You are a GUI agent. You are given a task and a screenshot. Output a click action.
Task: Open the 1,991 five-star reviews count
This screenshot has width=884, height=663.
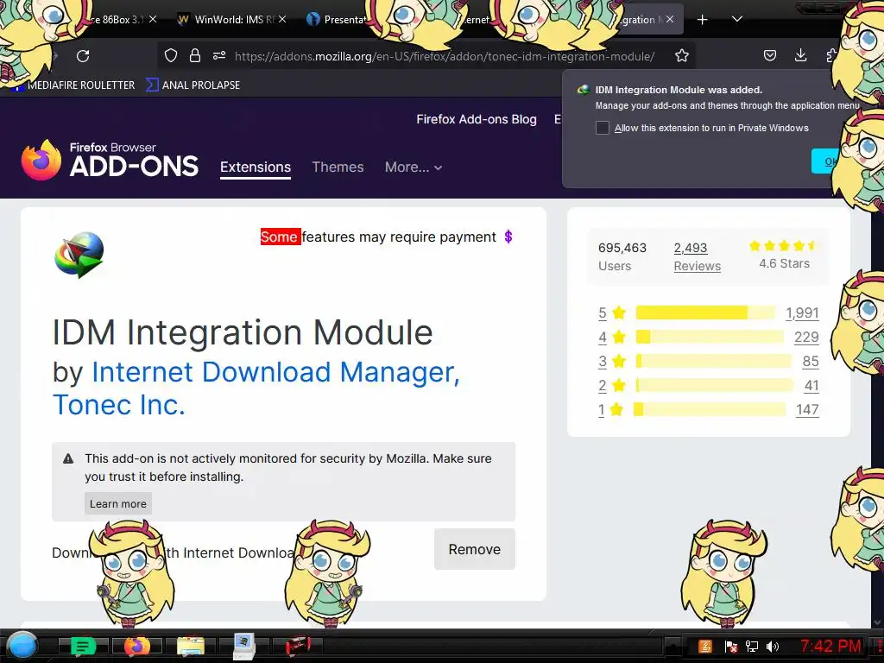coord(802,313)
